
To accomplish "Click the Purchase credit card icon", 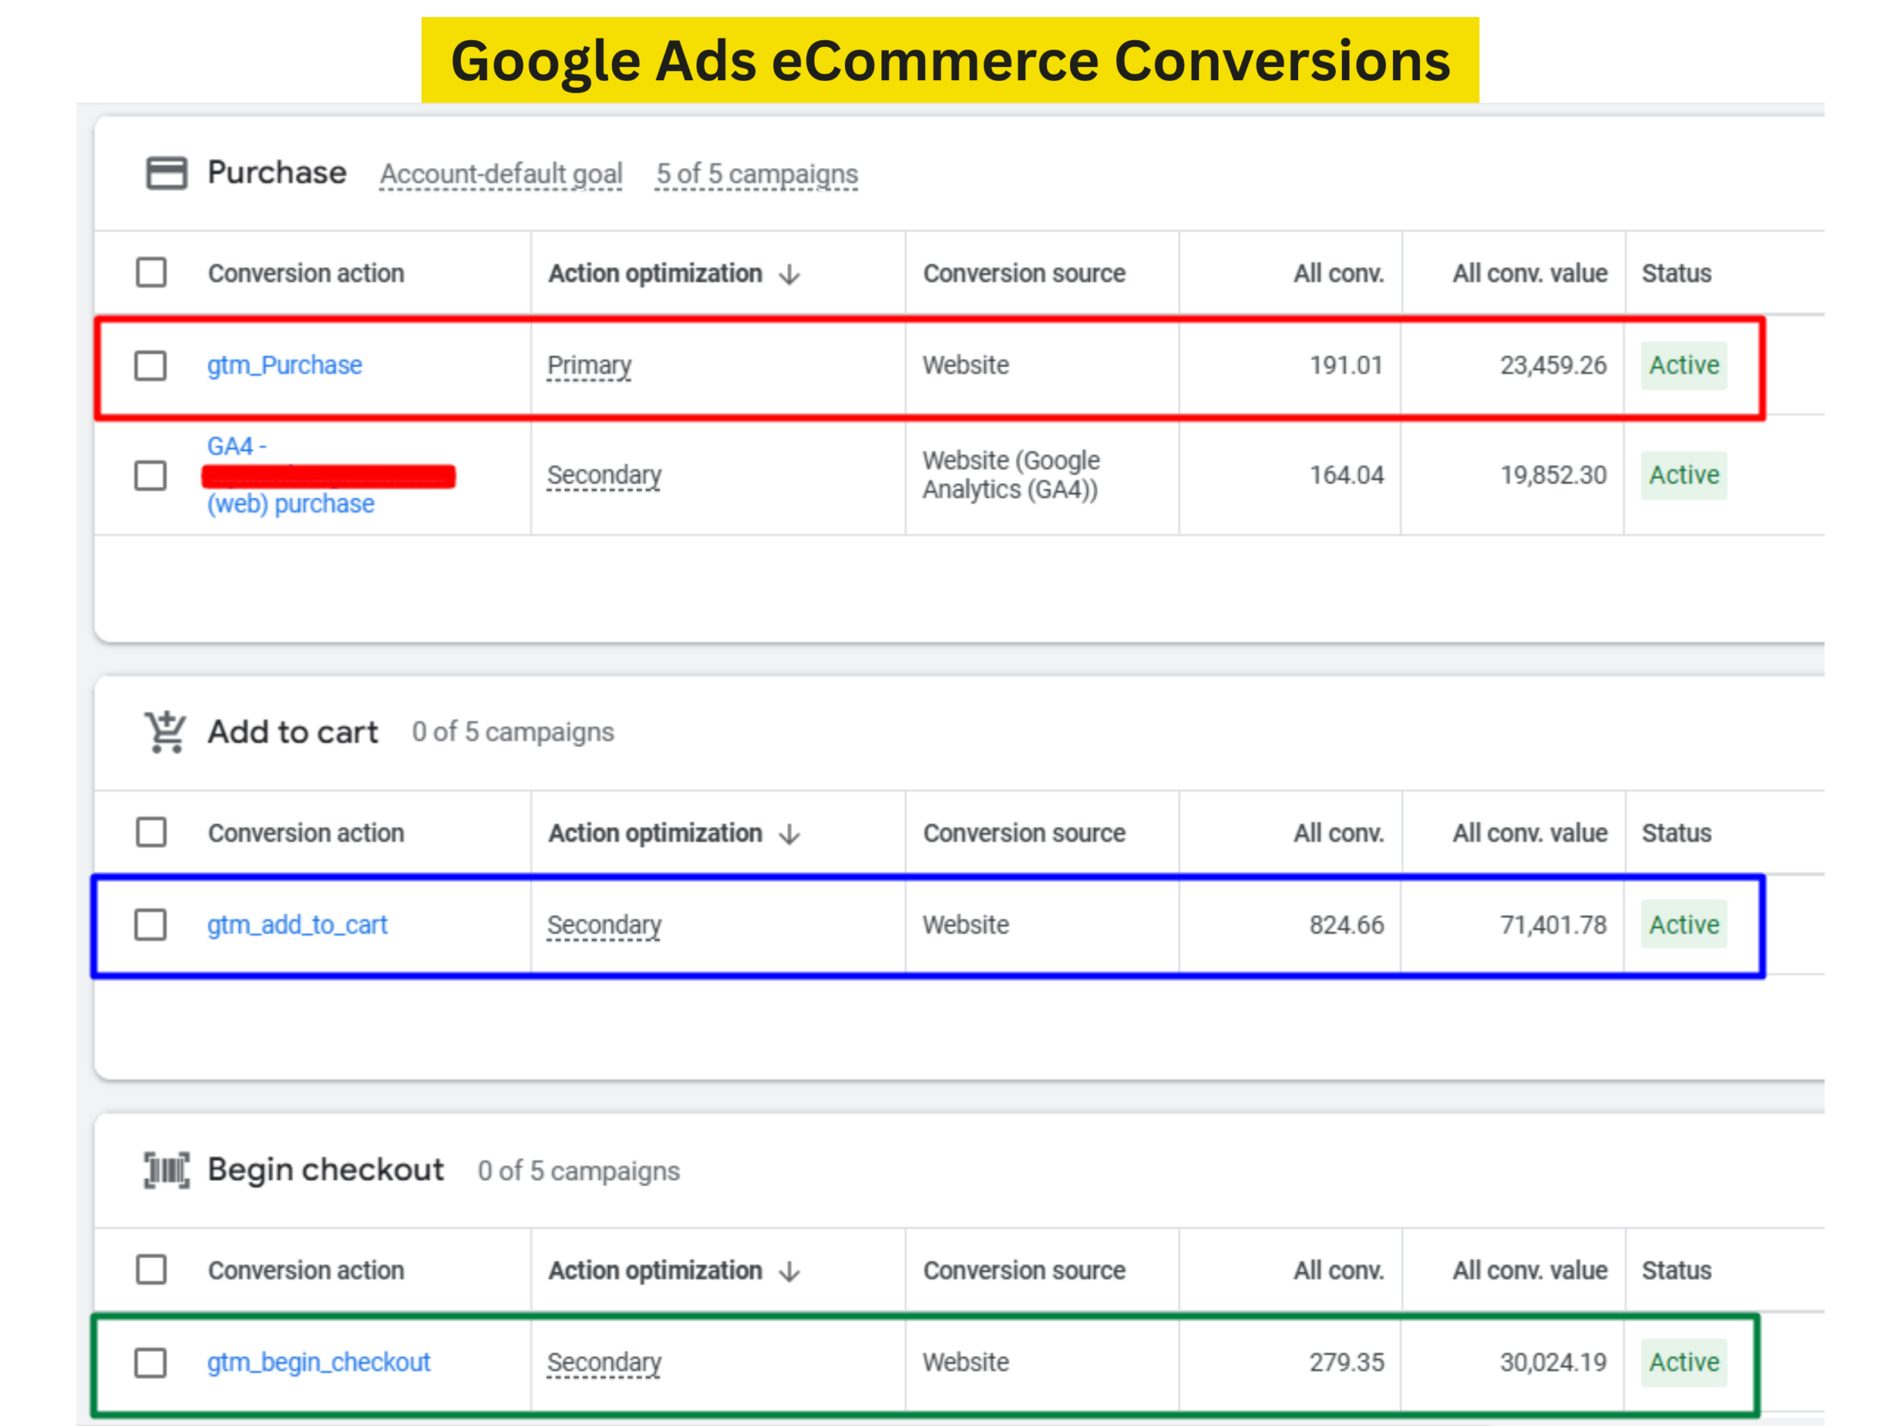I will [166, 173].
